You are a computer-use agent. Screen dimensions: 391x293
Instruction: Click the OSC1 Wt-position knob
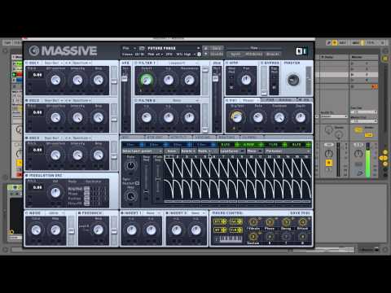coord(55,80)
